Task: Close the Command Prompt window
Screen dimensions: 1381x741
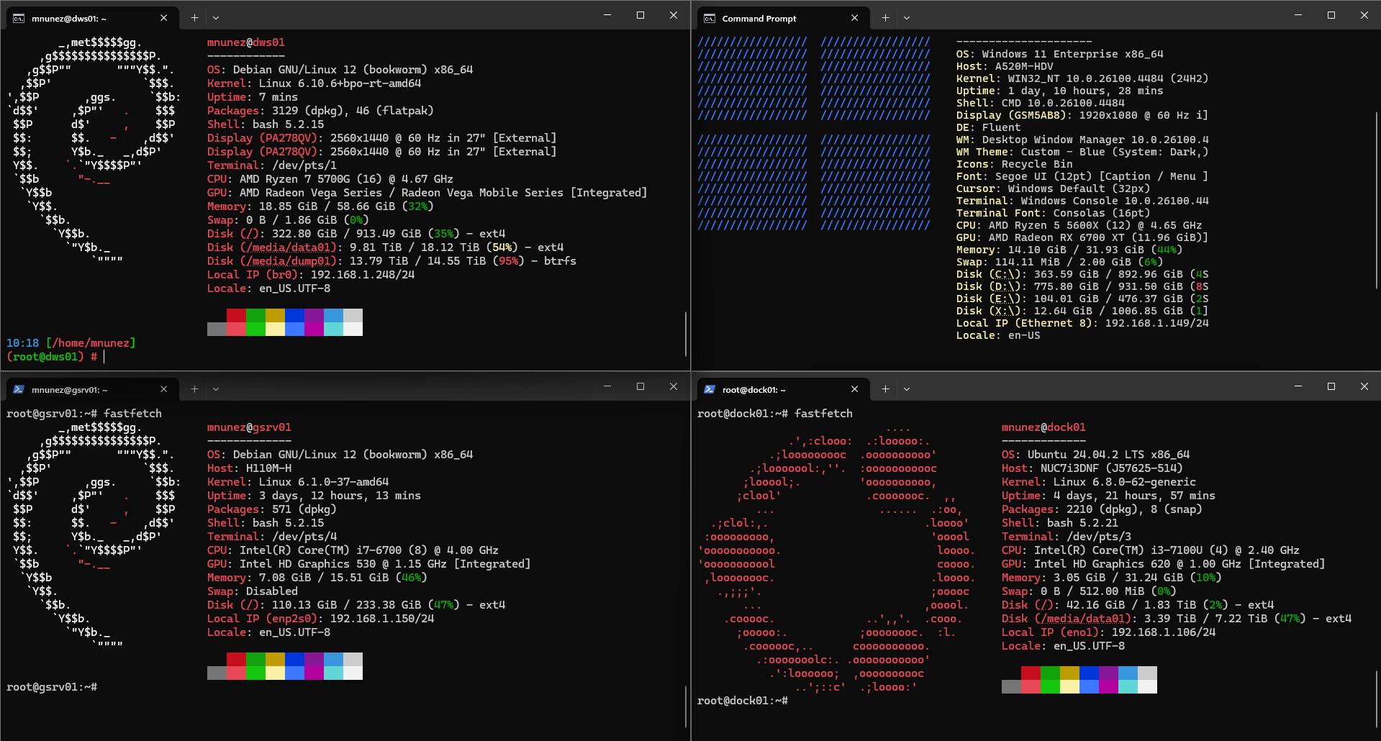Action: point(1364,15)
